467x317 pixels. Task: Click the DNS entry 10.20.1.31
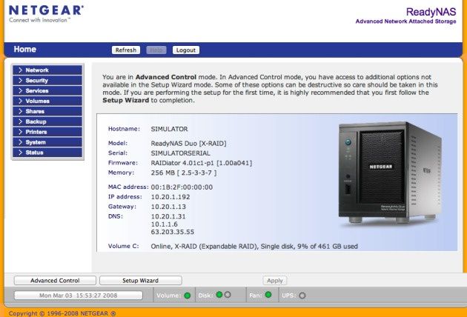(168, 216)
